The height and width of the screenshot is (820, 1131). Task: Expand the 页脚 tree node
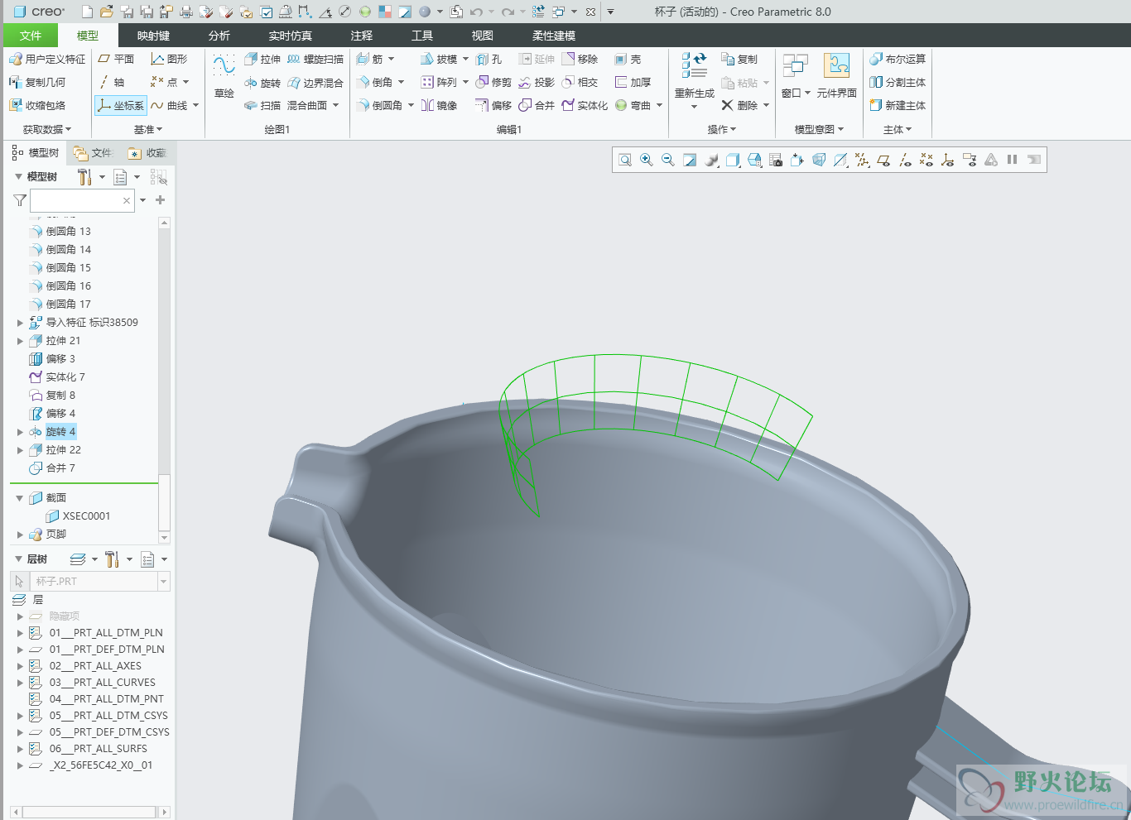[21, 535]
